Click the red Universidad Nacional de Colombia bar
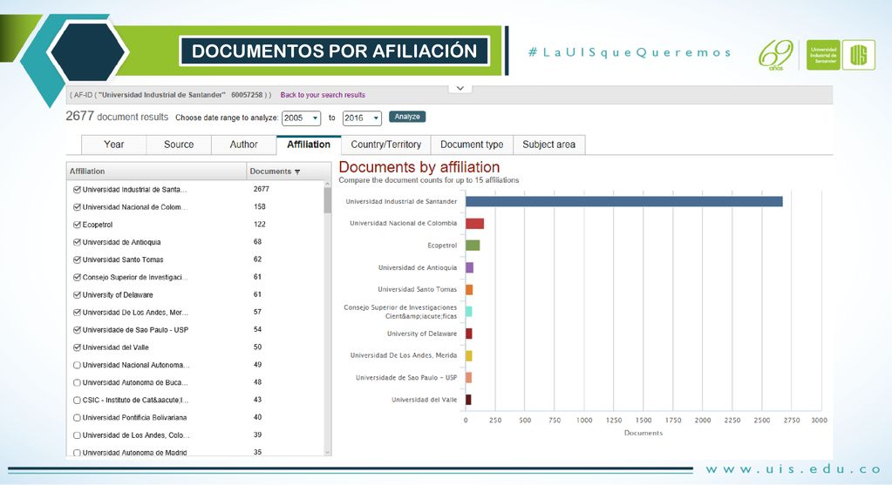 (475, 224)
